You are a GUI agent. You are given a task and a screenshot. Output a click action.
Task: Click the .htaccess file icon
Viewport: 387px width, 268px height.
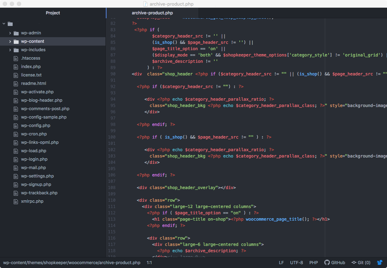[x=16, y=58]
